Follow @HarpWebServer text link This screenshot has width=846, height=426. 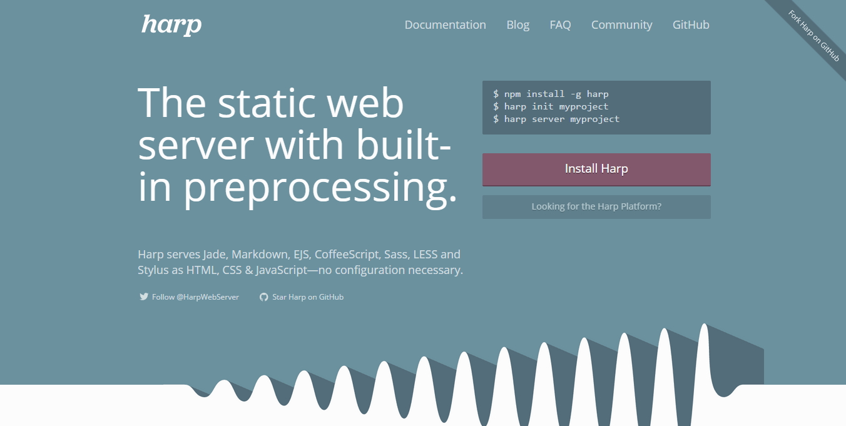[195, 297]
